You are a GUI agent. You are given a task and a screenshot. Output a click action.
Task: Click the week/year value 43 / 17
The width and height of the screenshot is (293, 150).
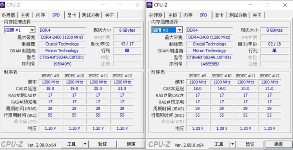[x=127, y=44]
